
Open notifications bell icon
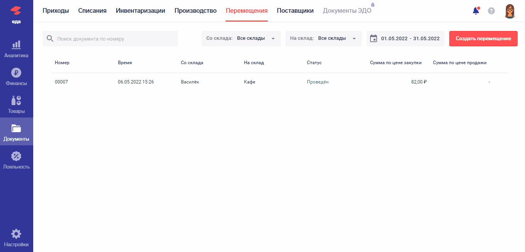click(476, 11)
